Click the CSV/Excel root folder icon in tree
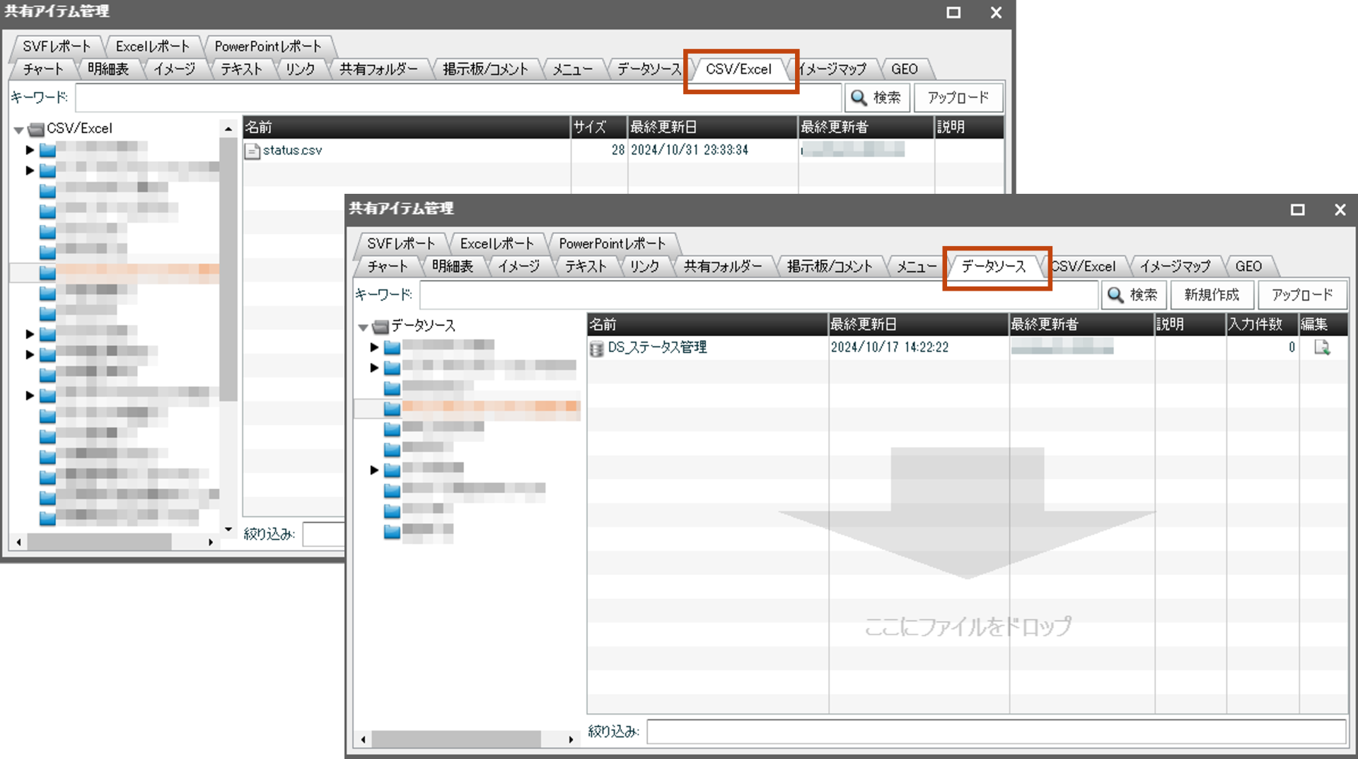 [x=37, y=129]
